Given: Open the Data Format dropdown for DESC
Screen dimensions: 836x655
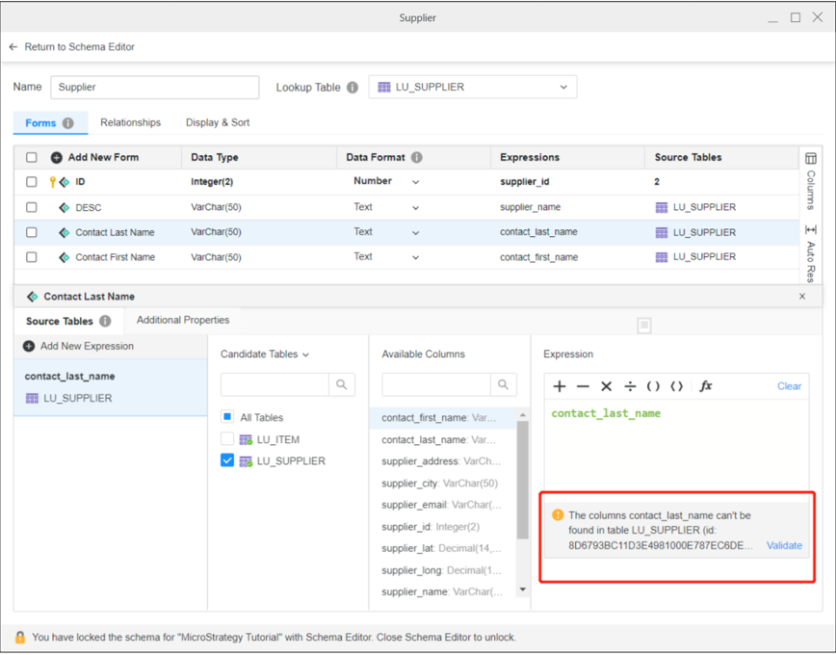Looking at the screenshot, I should click(x=414, y=207).
